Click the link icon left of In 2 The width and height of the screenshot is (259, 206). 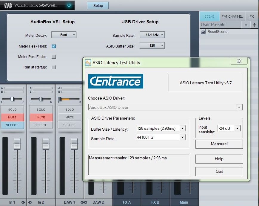(x=30, y=202)
